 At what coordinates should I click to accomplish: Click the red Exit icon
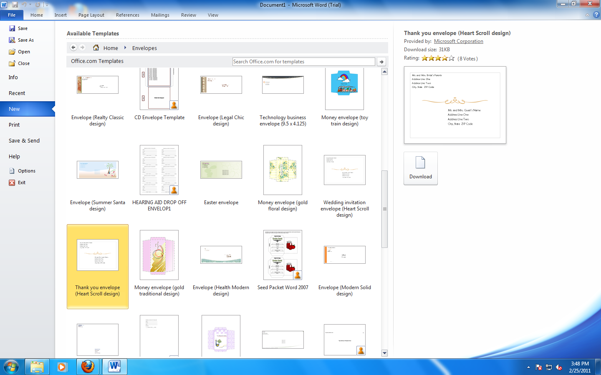coord(12,182)
